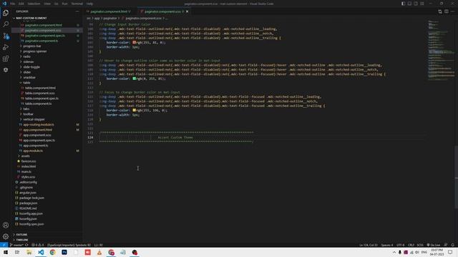Open notifications bell in status bar
This screenshot has width=458, height=257.
(453, 245)
